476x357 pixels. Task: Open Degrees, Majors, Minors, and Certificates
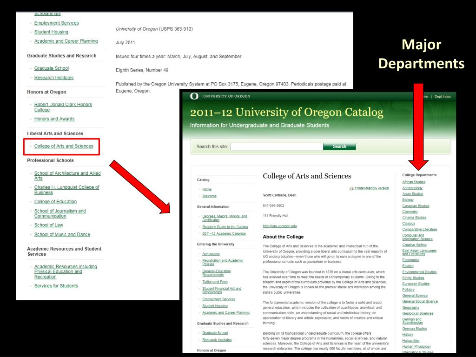coord(225,218)
